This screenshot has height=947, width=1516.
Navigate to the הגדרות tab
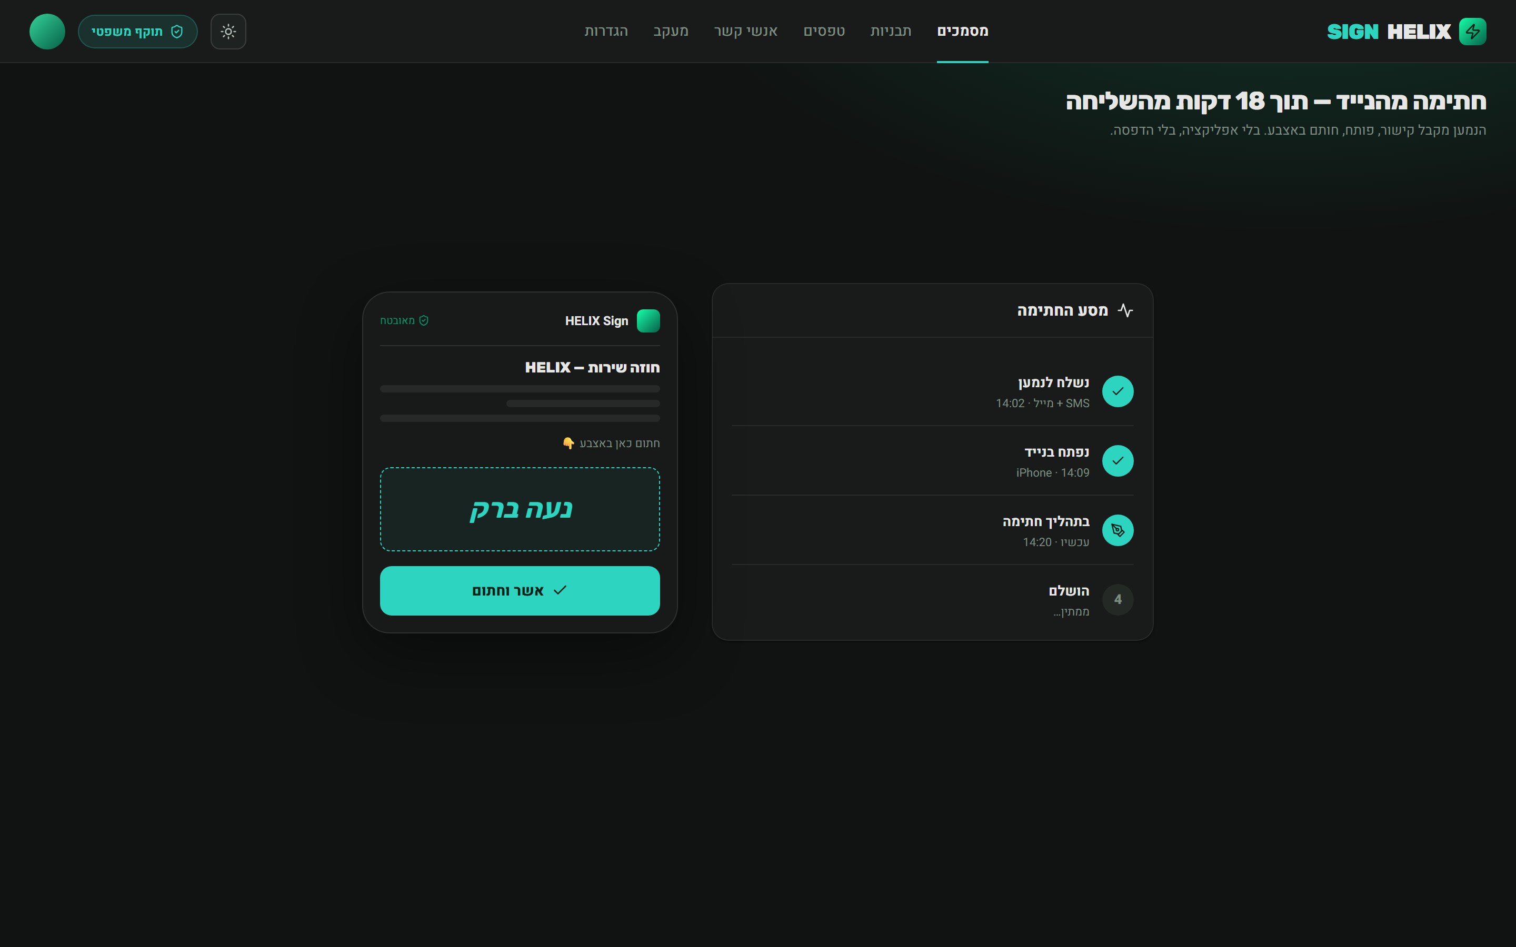click(606, 32)
